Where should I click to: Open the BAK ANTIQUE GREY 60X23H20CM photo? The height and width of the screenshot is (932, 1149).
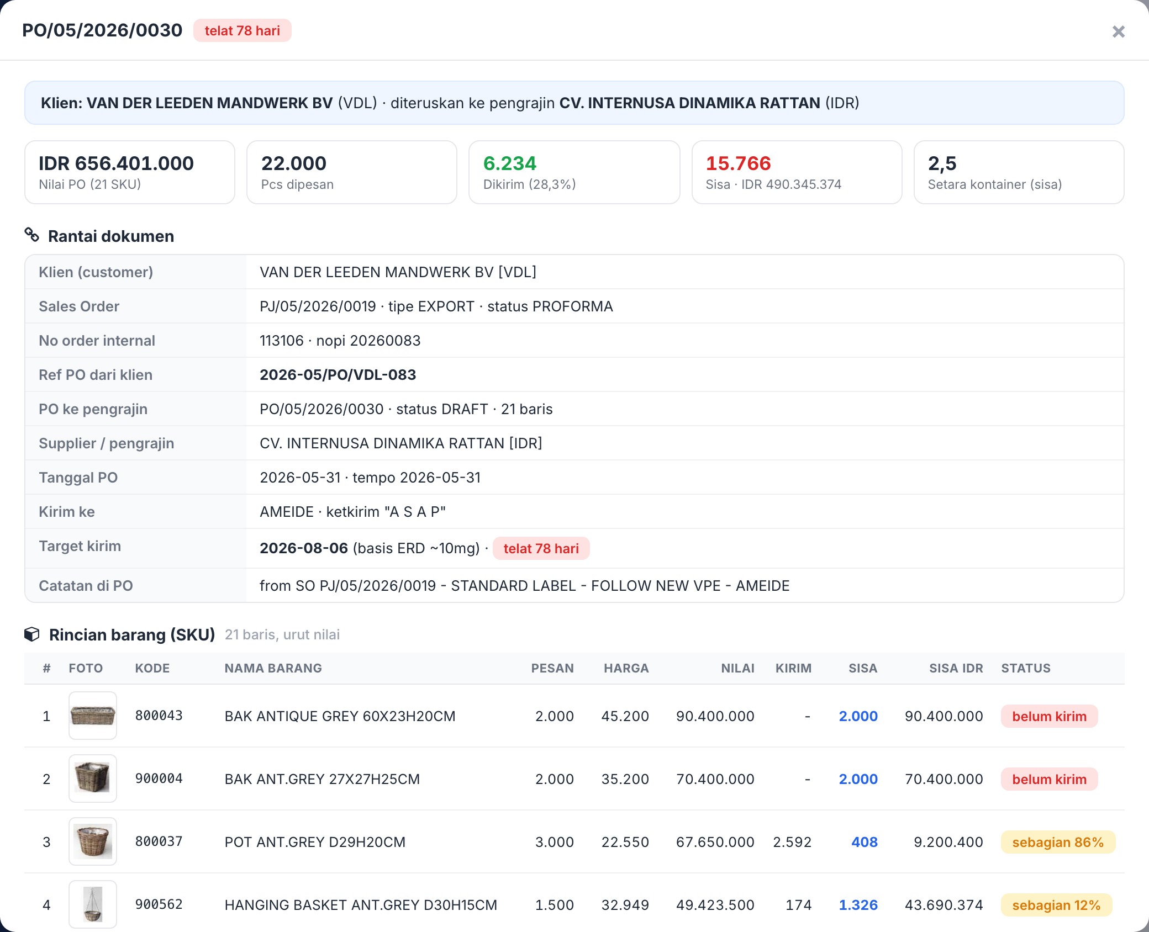point(93,716)
